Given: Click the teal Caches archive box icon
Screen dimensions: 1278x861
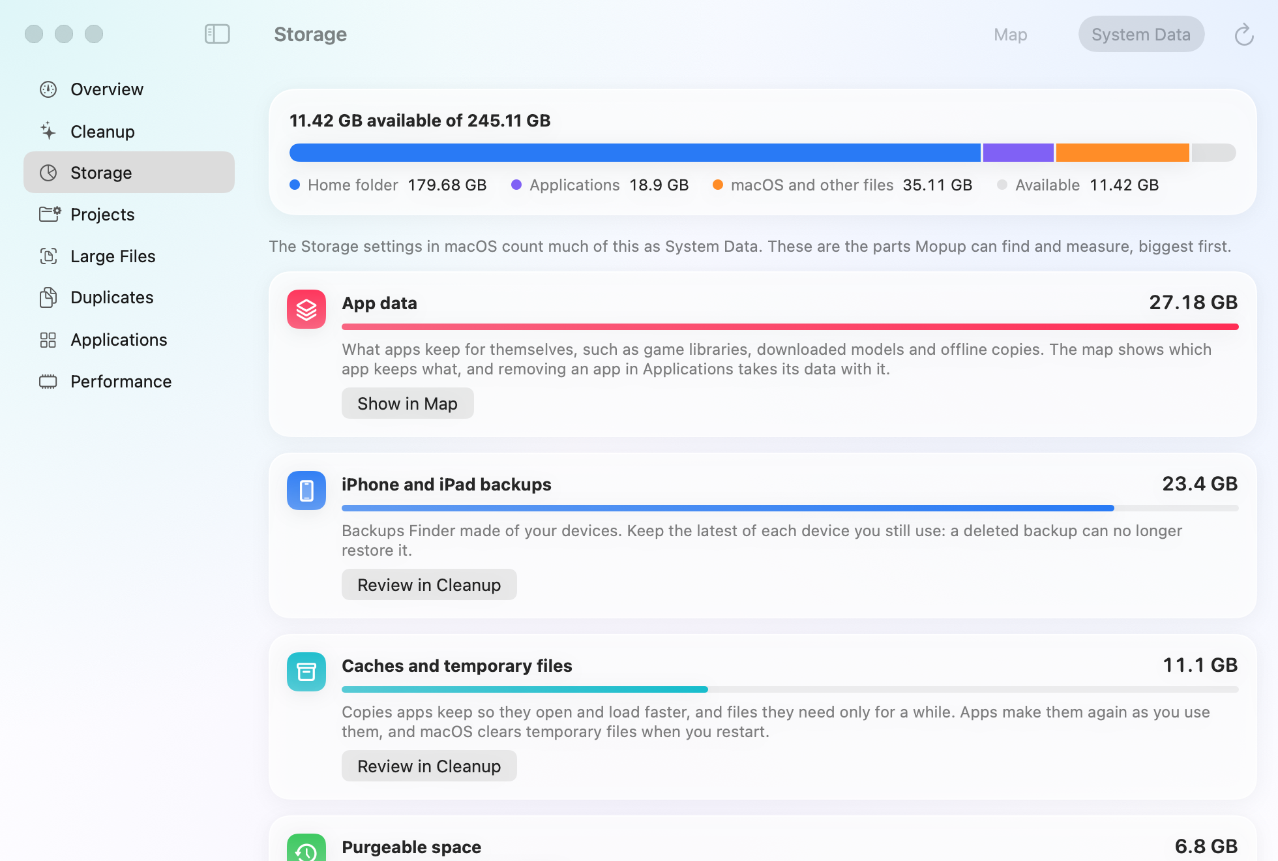Looking at the screenshot, I should 306,672.
